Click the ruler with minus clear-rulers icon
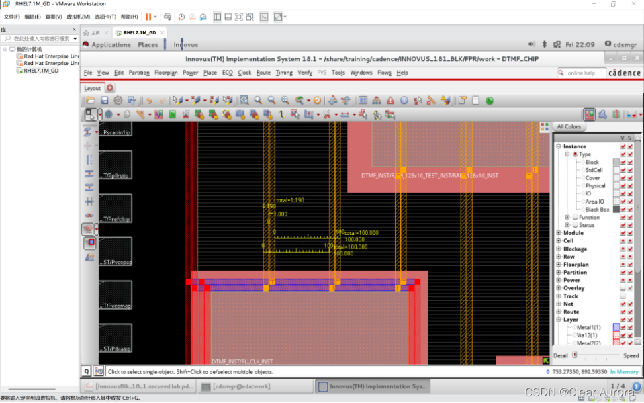The image size is (644, 403). [x=431, y=100]
